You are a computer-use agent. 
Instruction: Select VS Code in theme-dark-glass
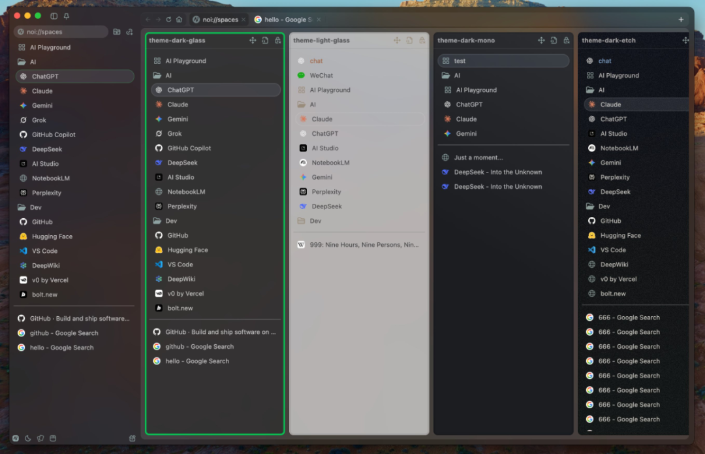(216, 264)
